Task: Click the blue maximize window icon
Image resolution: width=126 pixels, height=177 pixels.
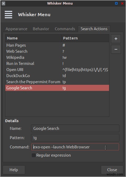Action: pyautogui.click(x=116, y=3)
